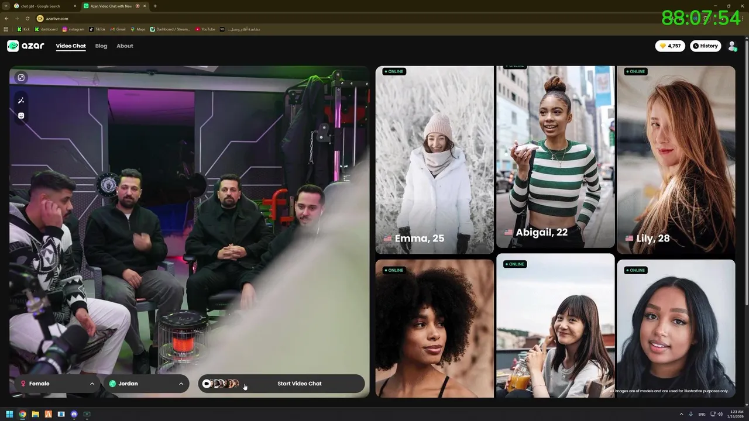Expand the Jordan region dropdown
Image resolution: width=749 pixels, height=421 pixels.
click(146, 384)
